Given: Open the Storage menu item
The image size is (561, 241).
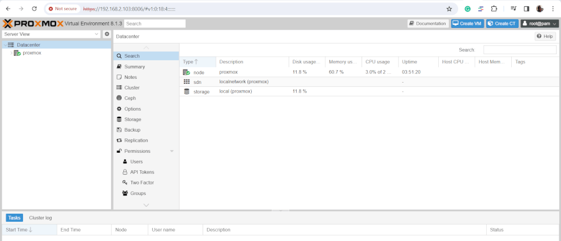Looking at the screenshot, I should (146, 119).
